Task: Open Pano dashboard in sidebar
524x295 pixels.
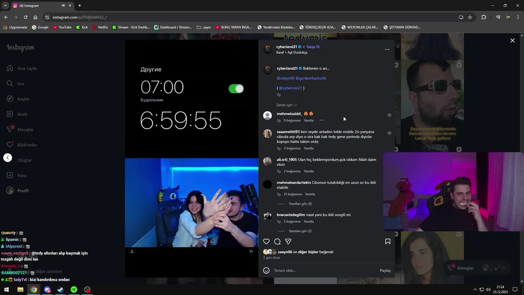Action: (x=17, y=175)
